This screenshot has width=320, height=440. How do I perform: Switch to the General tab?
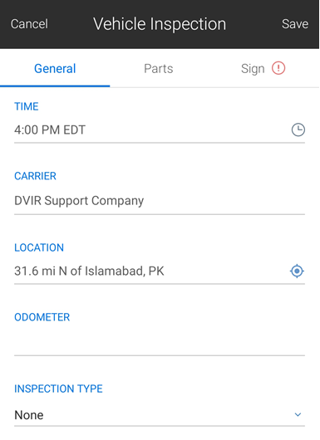point(55,68)
